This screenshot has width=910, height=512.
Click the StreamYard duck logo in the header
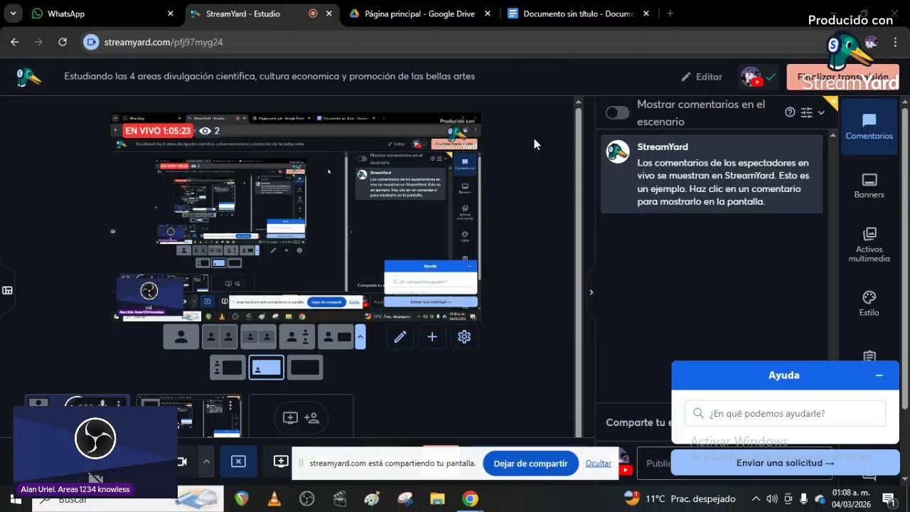tap(28, 77)
